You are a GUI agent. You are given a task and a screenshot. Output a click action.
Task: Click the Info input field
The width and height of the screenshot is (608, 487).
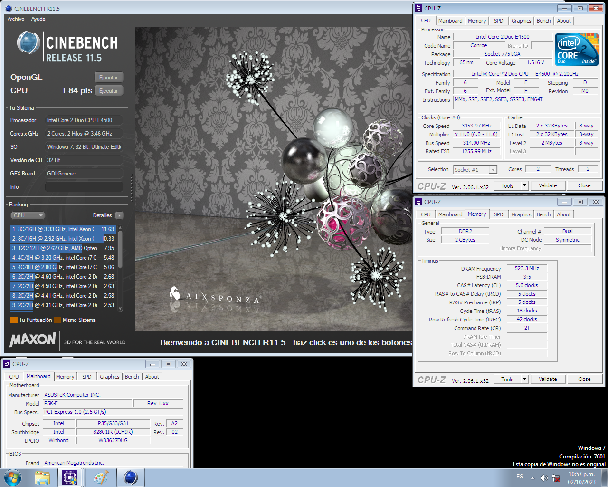pos(84,187)
